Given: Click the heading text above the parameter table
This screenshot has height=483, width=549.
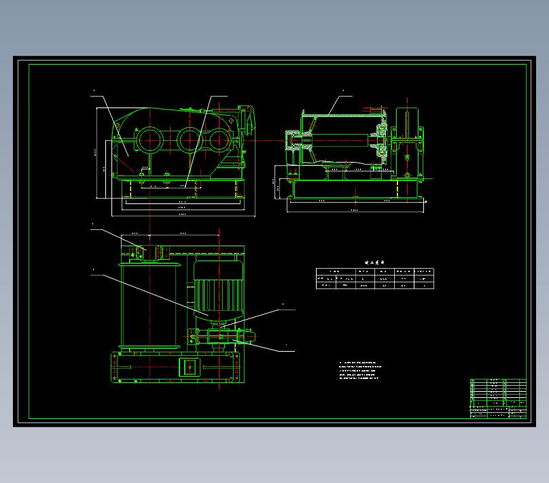Looking at the screenshot, I should pyautogui.click(x=374, y=263).
